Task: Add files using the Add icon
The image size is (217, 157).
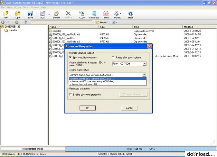Action: (42, 15)
